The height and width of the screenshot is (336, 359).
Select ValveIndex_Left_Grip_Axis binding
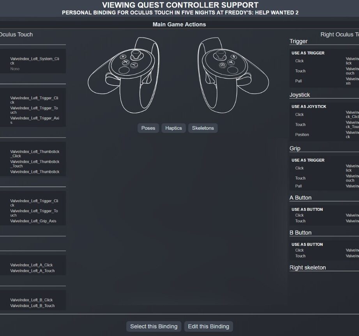pos(33,221)
